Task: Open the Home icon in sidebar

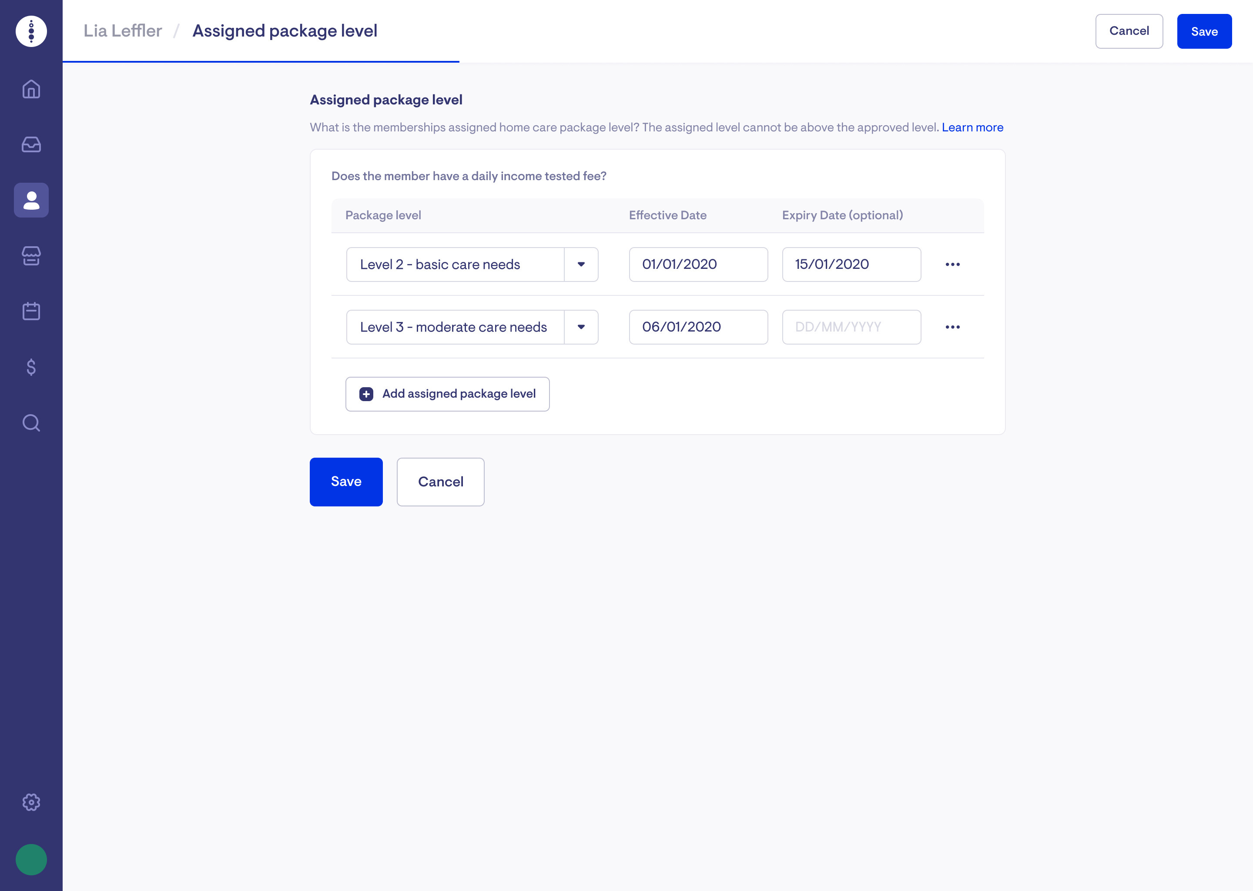Action: [x=31, y=89]
